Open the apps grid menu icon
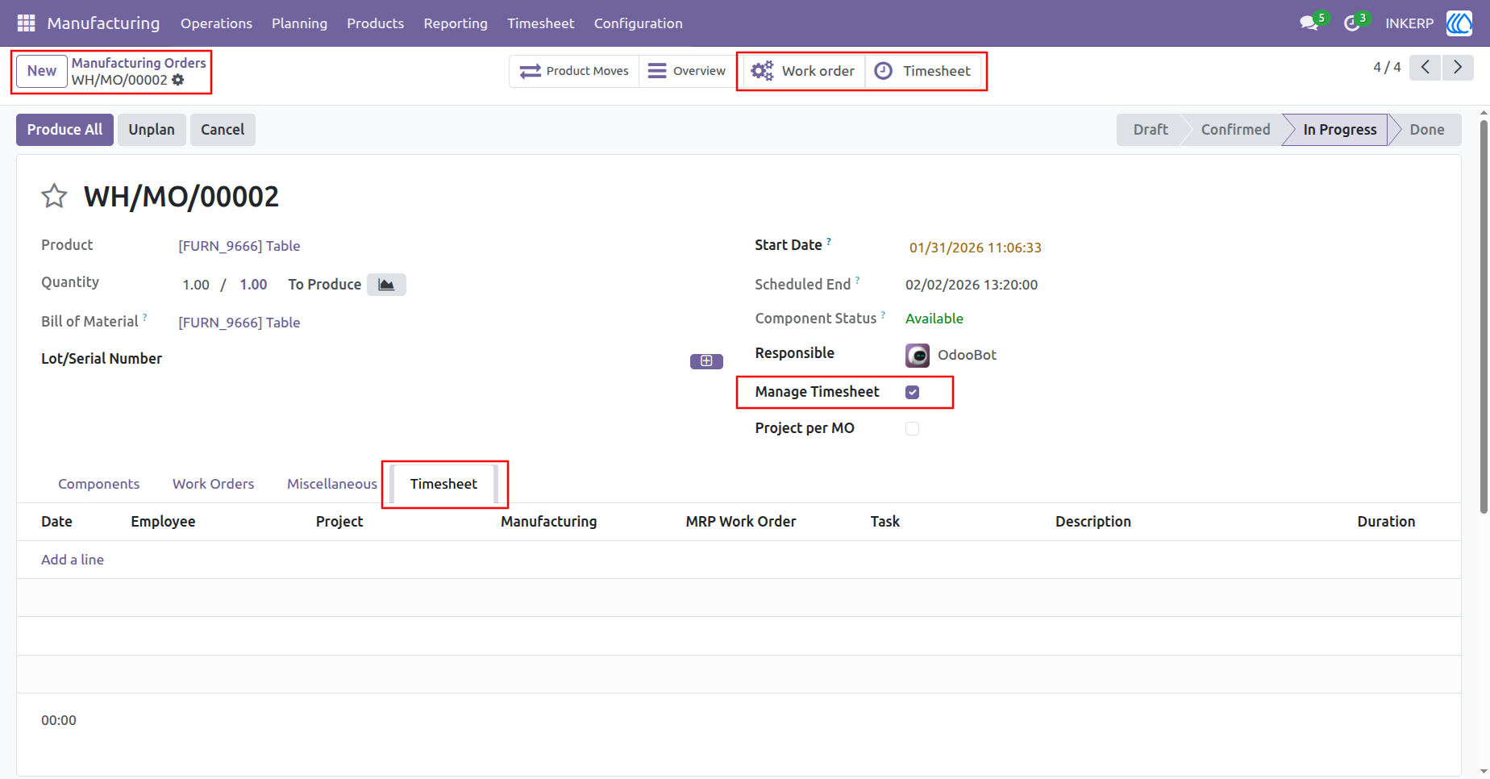The width and height of the screenshot is (1490, 779). point(26,23)
